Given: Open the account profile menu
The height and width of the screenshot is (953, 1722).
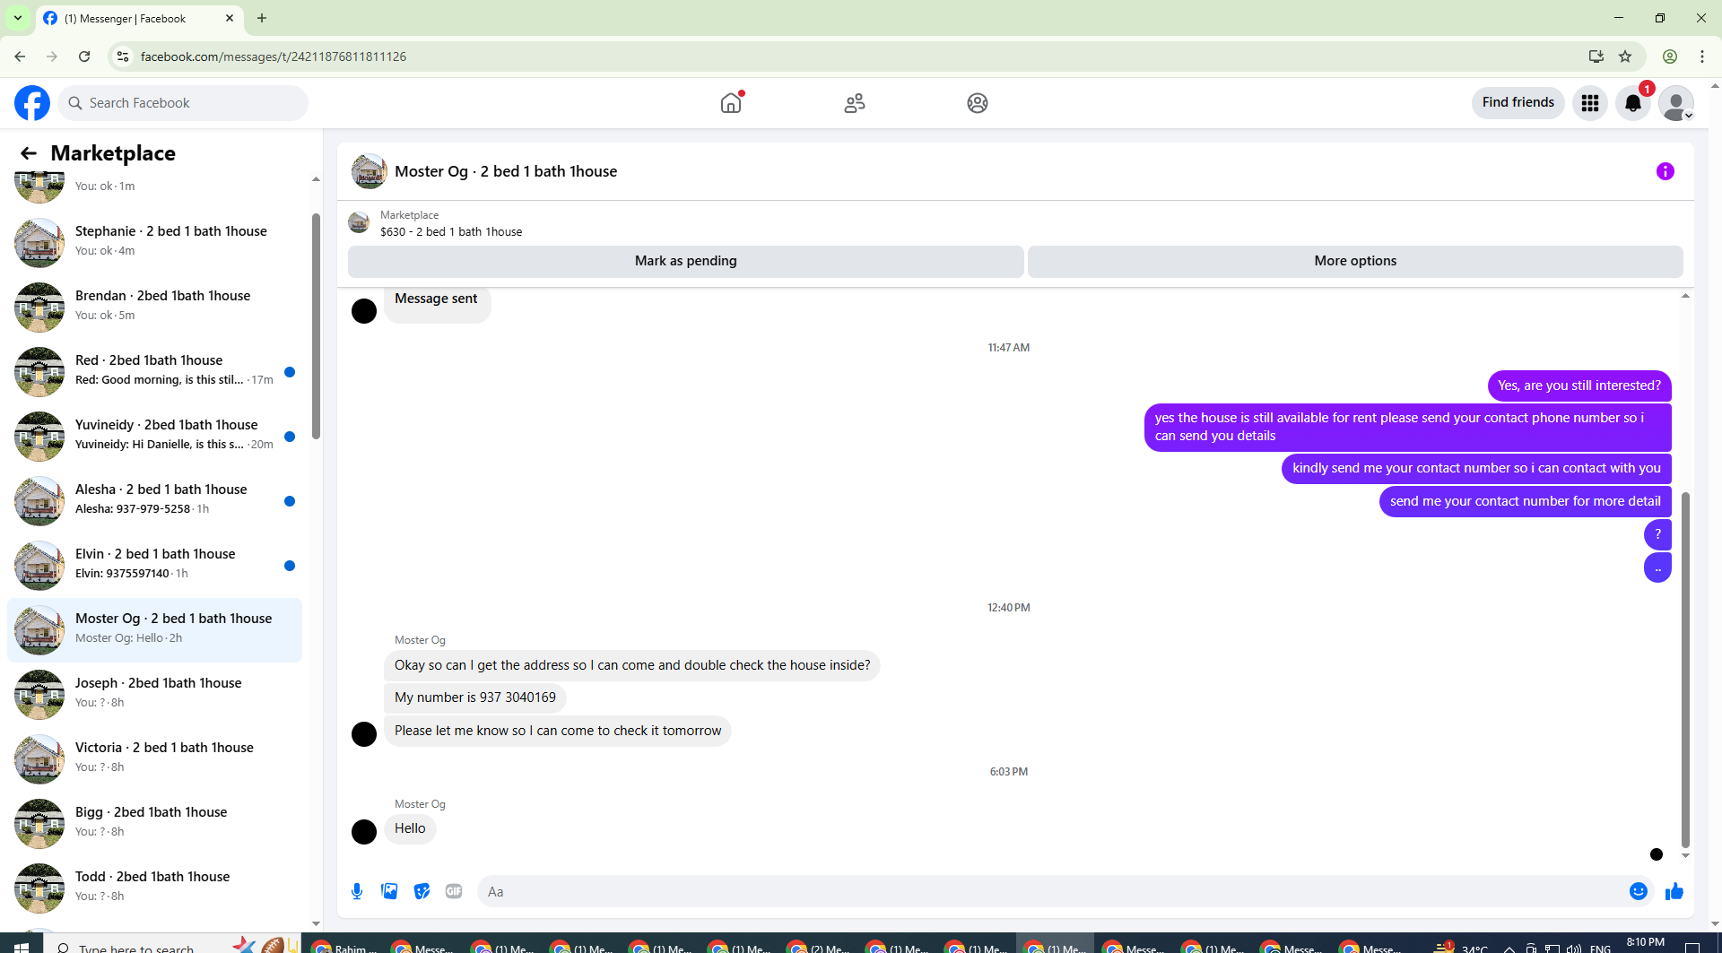Looking at the screenshot, I should pyautogui.click(x=1676, y=103).
